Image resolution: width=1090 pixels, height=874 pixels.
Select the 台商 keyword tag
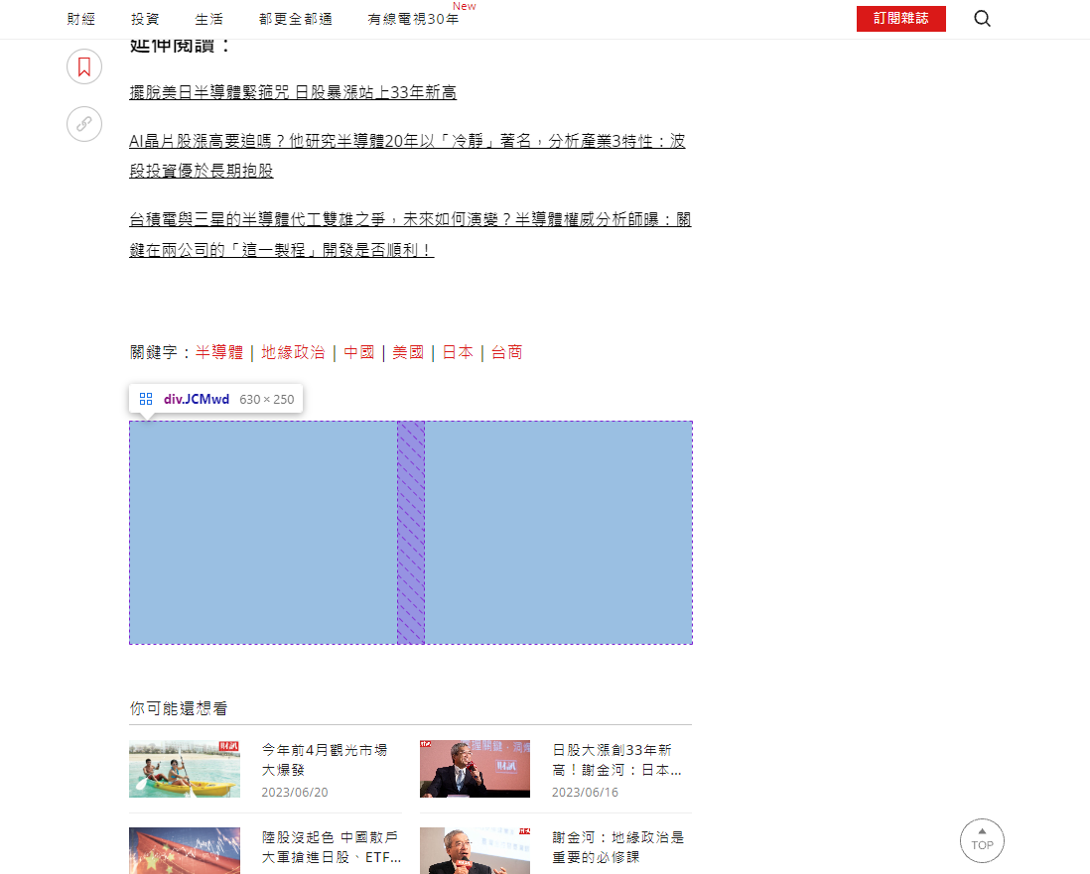pos(506,351)
